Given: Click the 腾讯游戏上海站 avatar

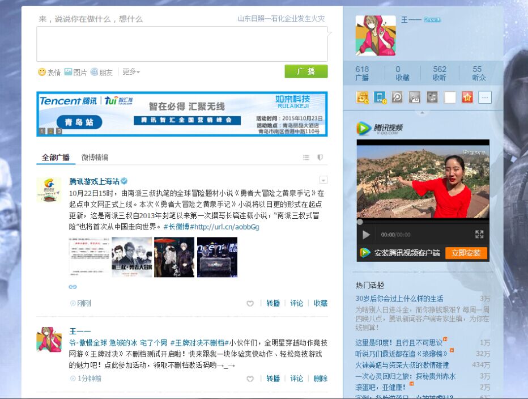Looking at the screenshot, I should coord(49,190).
